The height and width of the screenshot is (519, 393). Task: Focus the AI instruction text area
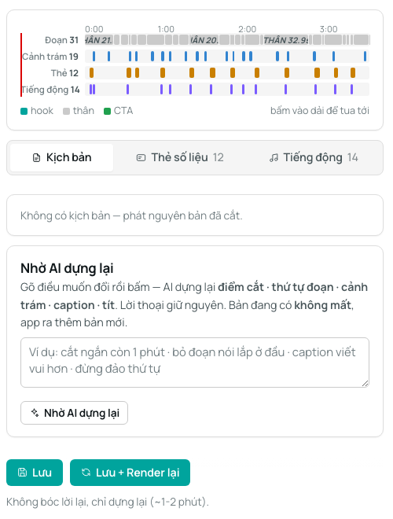click(x=195, y=363)
